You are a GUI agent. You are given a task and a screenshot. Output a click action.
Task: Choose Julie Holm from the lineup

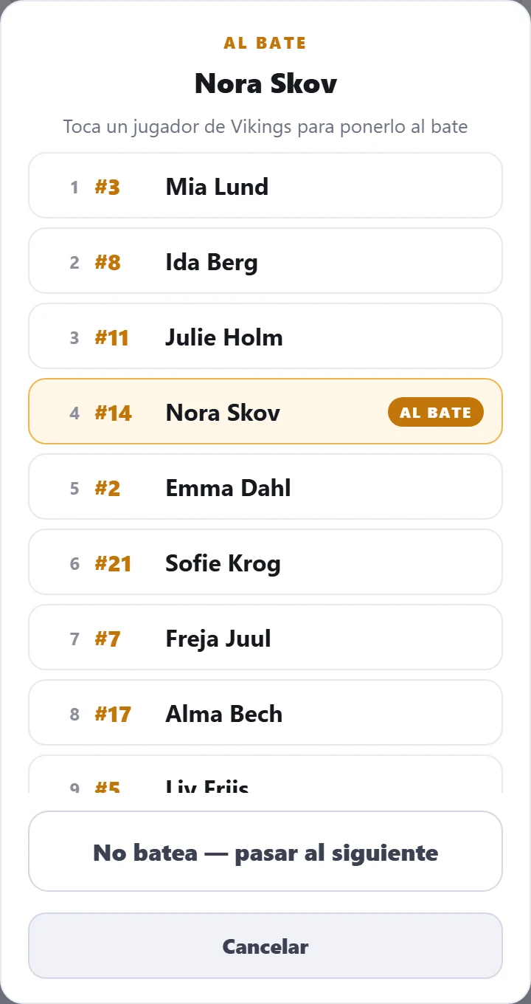(265, 336)
